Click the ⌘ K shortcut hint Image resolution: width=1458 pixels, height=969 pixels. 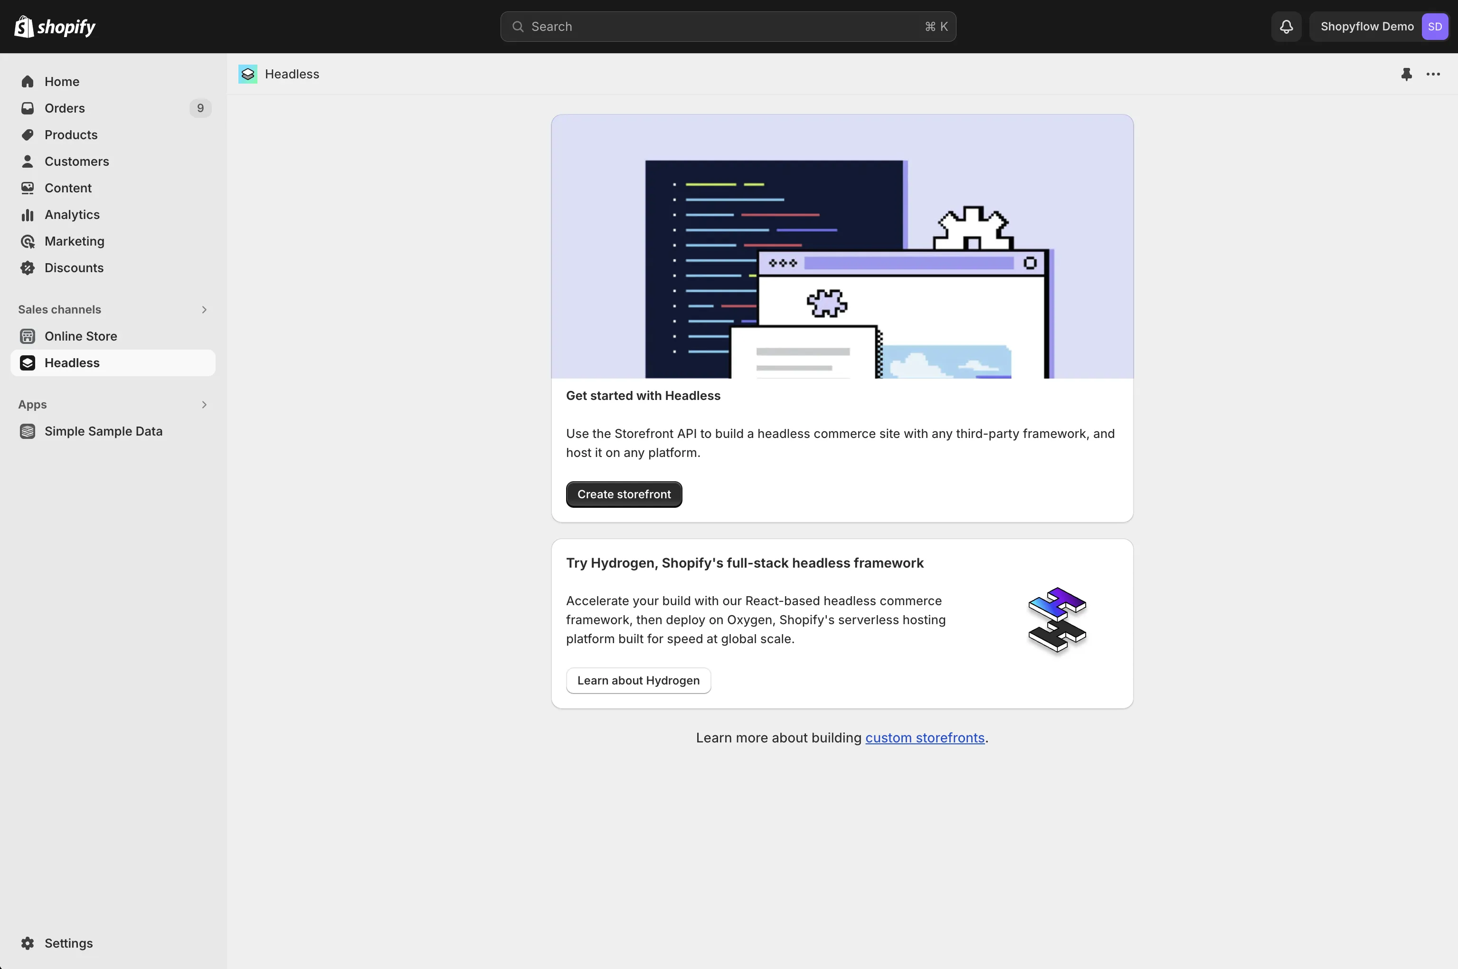(x=936, y=27)
